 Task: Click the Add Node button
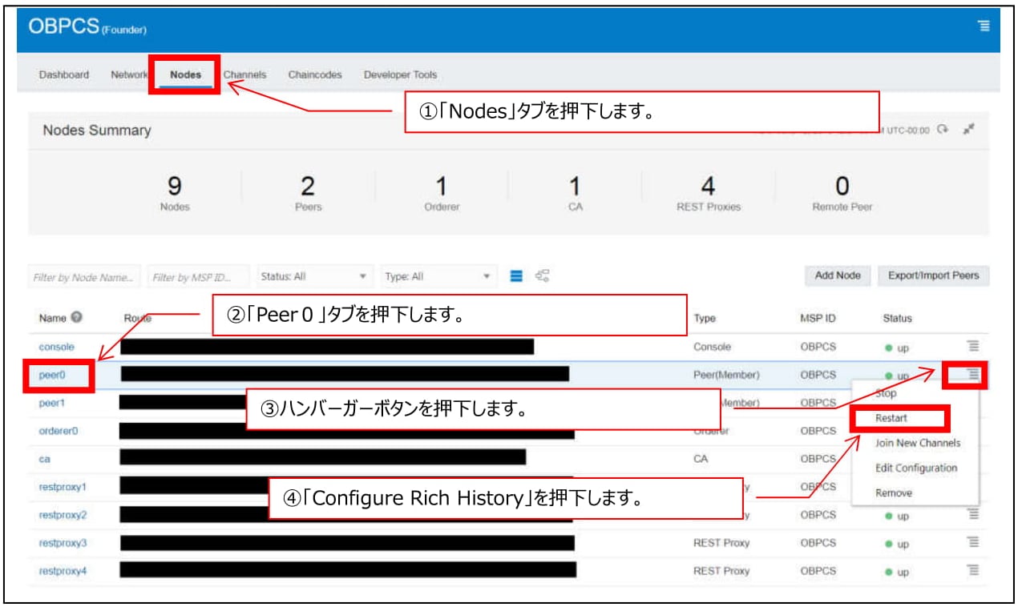point(838,275)
